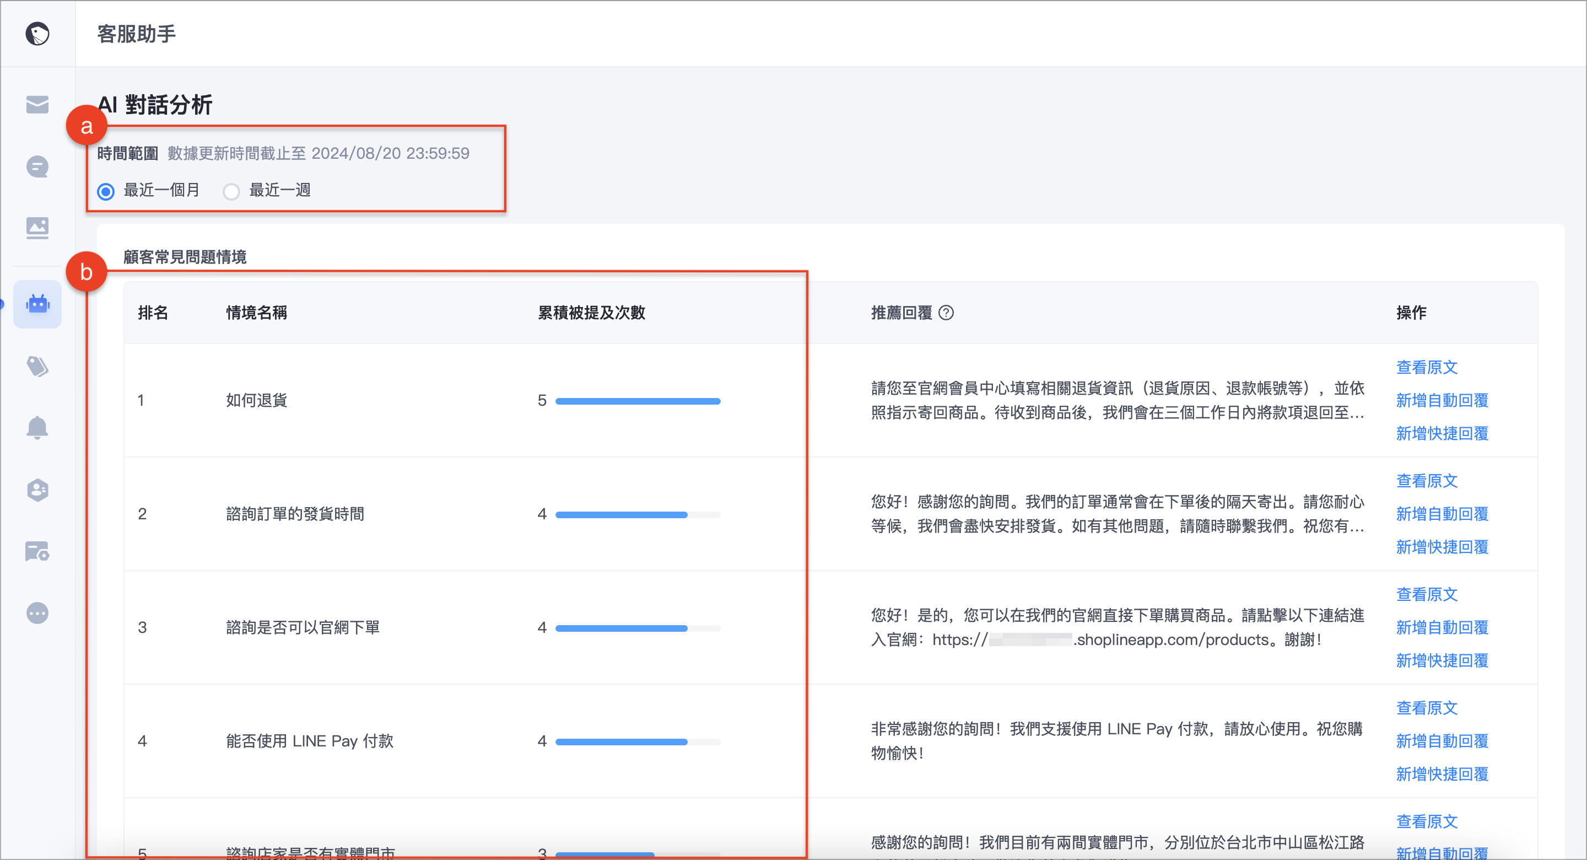
Task: Add auto reply for 諮詢訂單的發貨時間
Action: [1442, 514]
